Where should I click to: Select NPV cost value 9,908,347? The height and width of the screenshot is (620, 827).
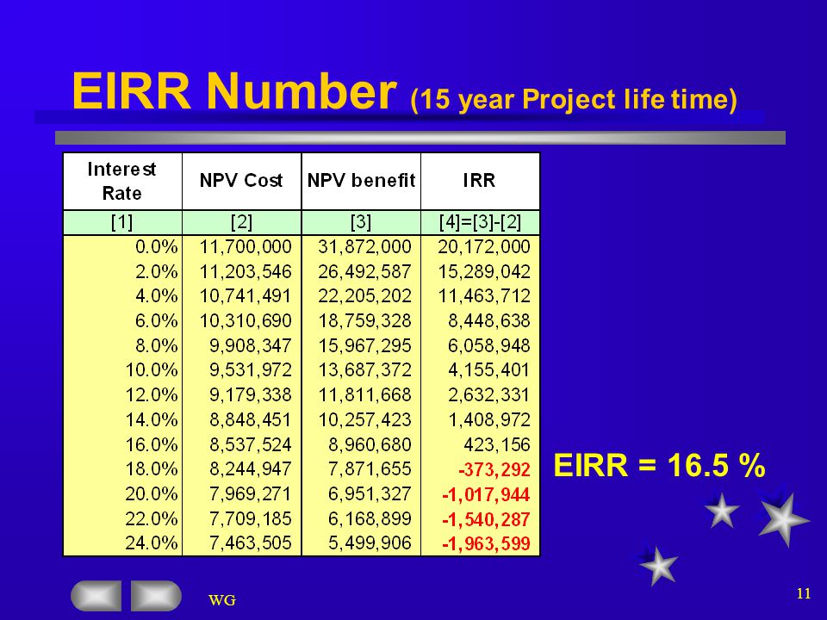coord(250,346)
